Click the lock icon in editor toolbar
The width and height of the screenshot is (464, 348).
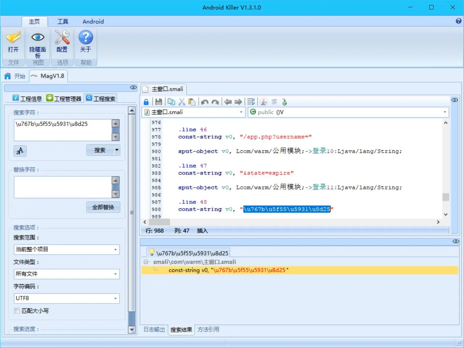(x=146, y=102)
